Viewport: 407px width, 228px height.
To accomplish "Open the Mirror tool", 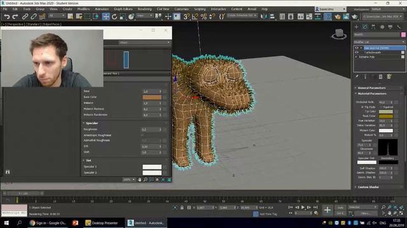I will [263, 17].
